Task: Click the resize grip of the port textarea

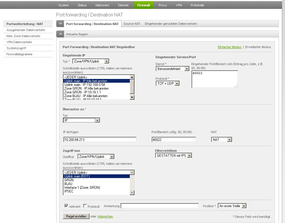Action: 236,86
